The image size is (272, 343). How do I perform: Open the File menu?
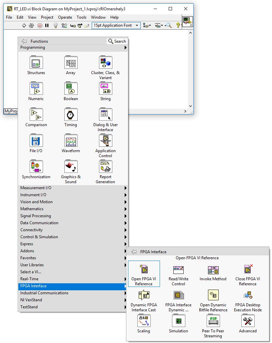9,17
